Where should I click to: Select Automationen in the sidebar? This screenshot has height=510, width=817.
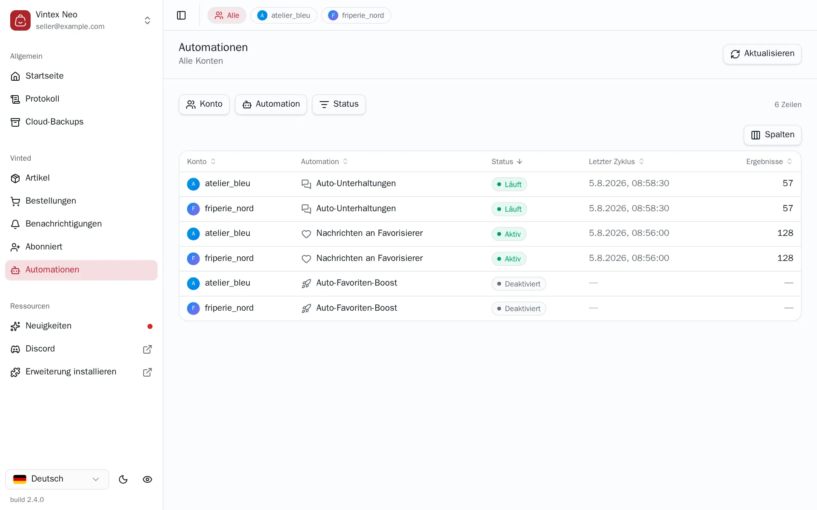pyautogui.click(x=81, y=270)
